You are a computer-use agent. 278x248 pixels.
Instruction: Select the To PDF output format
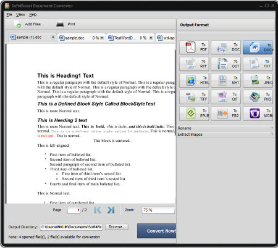tap(194, 48)
